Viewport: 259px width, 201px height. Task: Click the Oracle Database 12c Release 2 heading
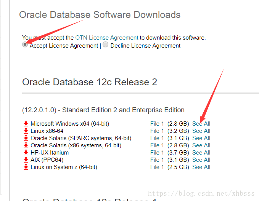click(x=90, y=82)
